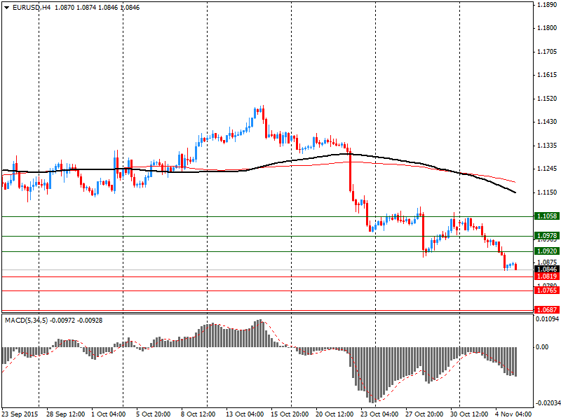
Task: Click the 1.1335 price scale value
Action: click(547, 146)
